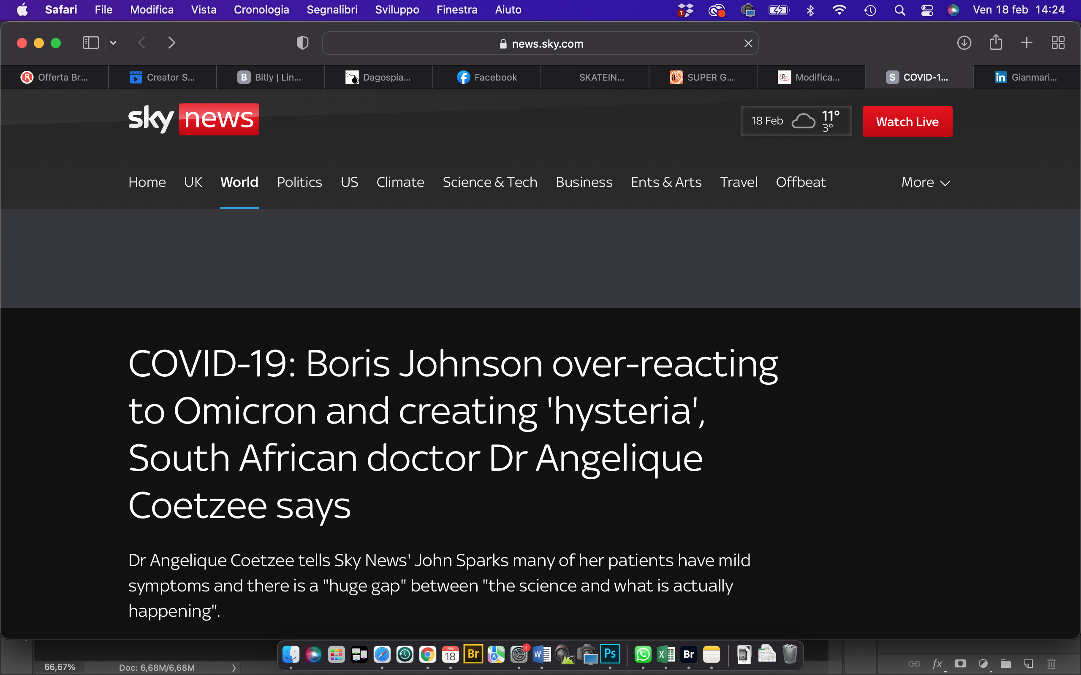1081x675 pixels.
Task: Show Safari downloads
Action: tap(964, 43)
